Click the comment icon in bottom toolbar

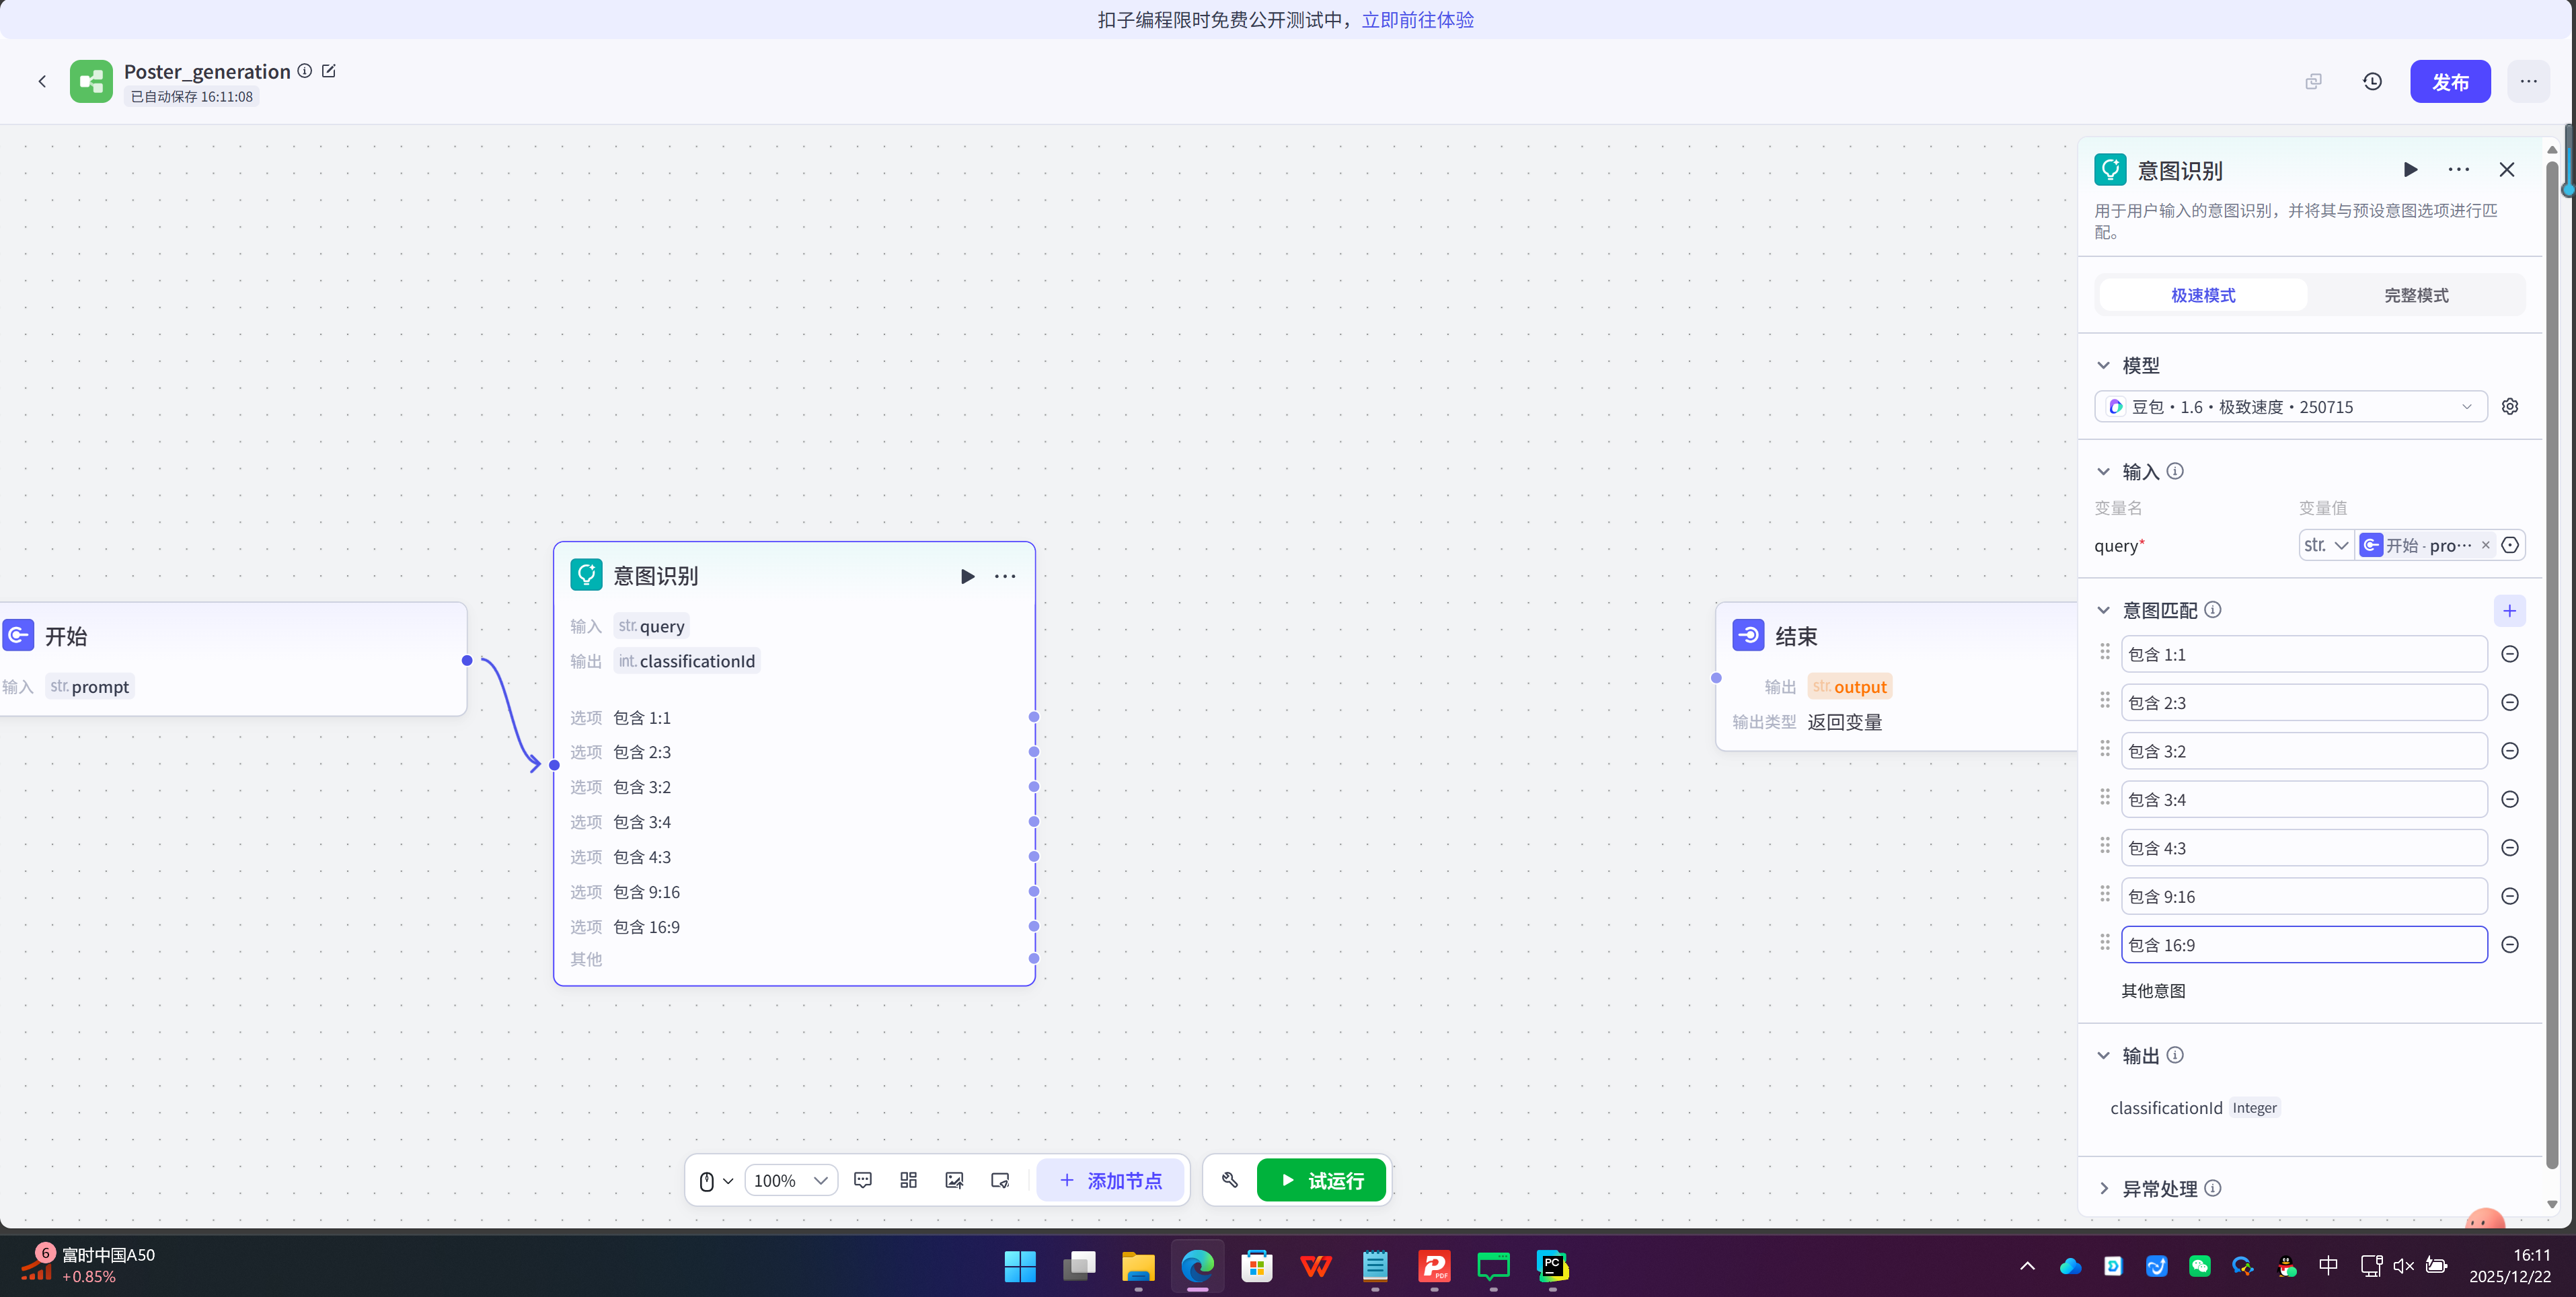click(863, 1180)
